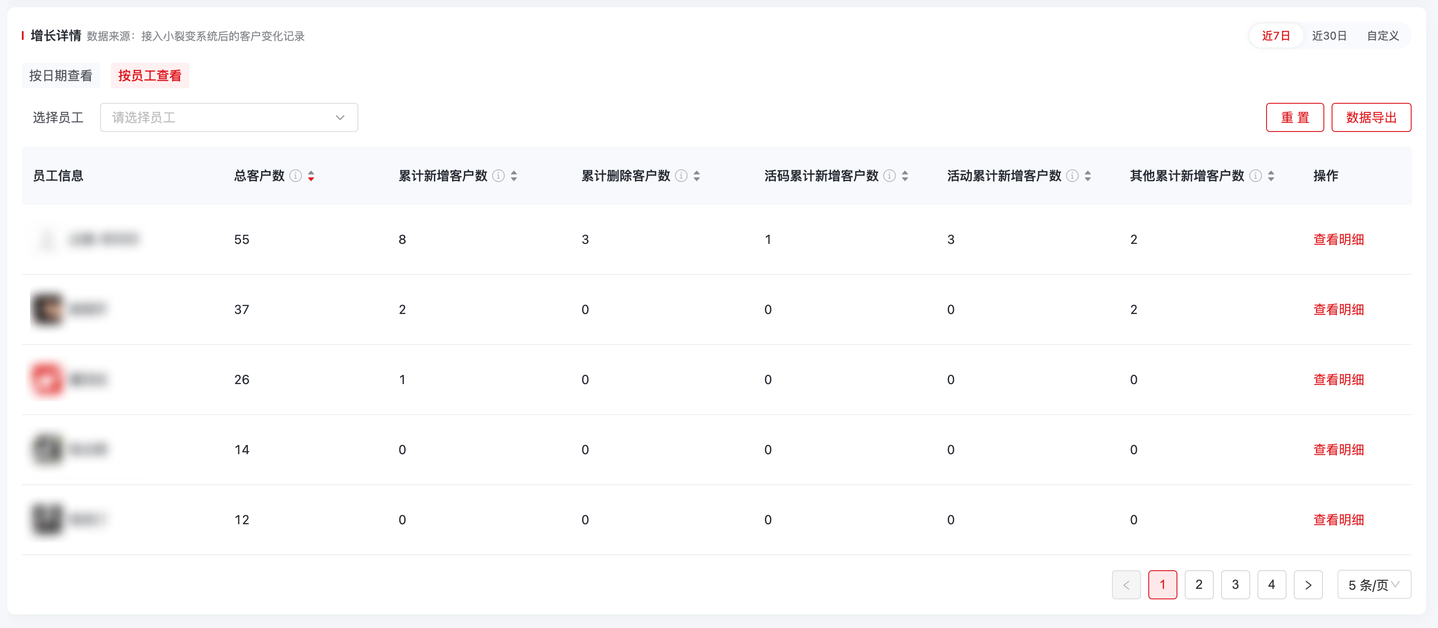Go to previous page arrow
This screenshot has height=628, width=1438.
(1126, 584)
